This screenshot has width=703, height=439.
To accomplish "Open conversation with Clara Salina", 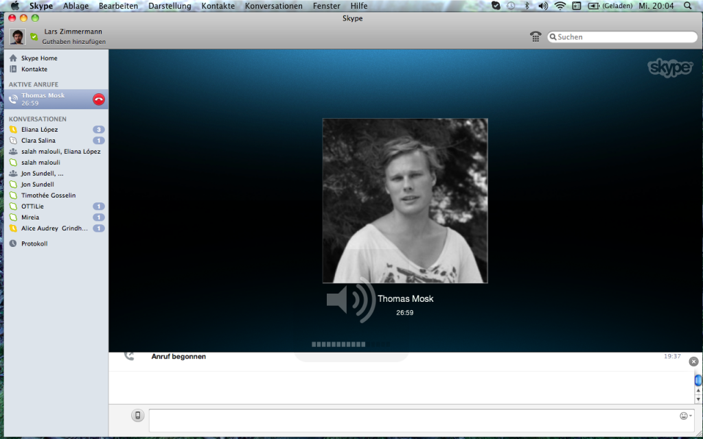I will click(56, 140).
